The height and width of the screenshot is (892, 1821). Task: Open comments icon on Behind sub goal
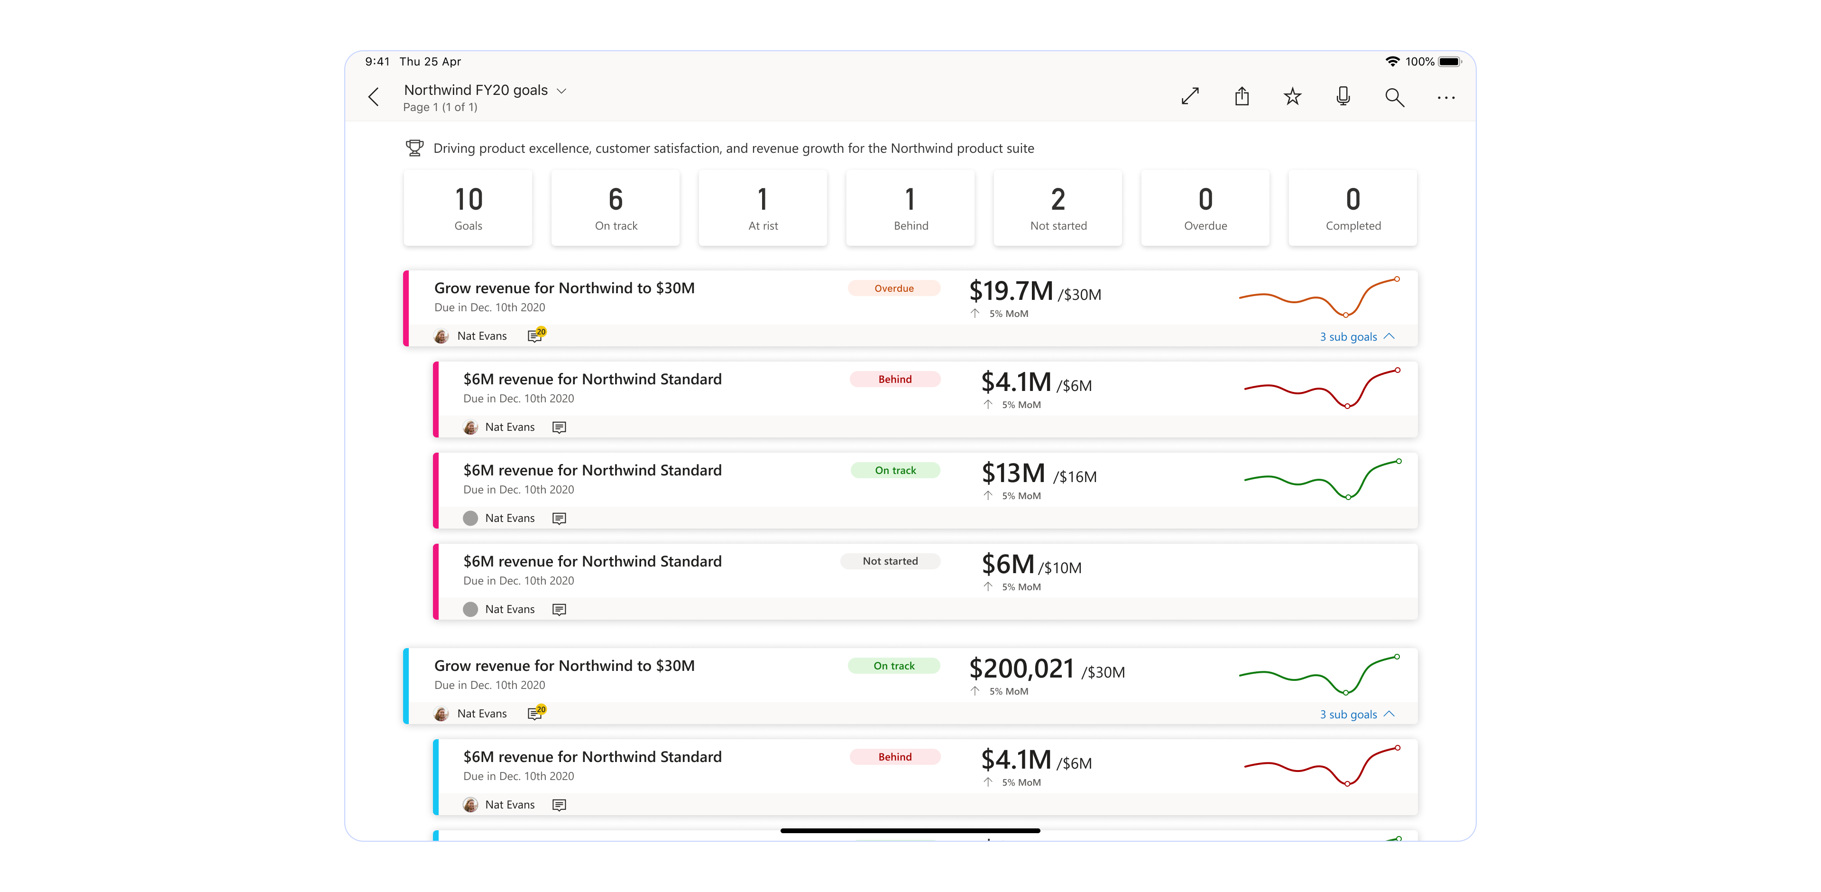559,427
